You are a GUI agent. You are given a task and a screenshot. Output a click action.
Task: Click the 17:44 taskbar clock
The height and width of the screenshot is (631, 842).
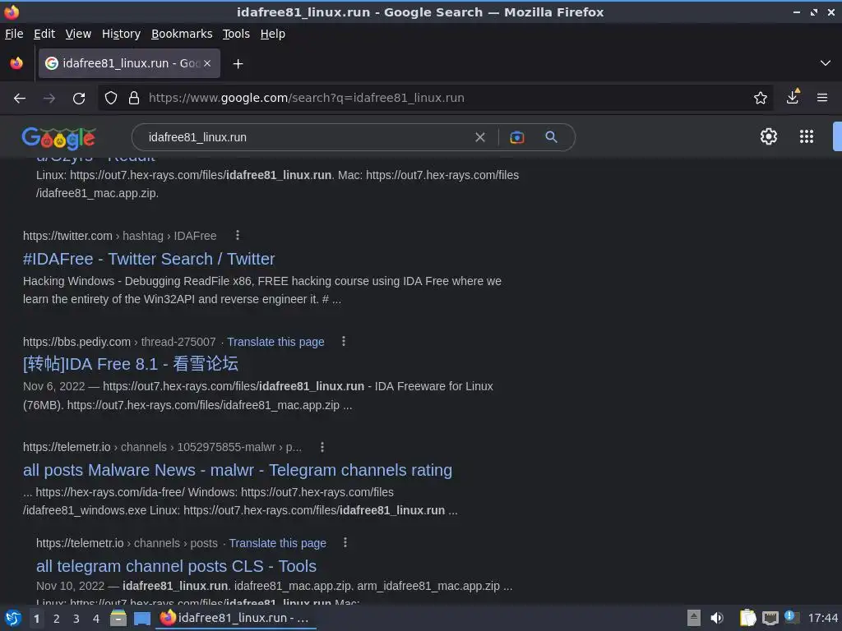pyautogui.click(x=822, y=618)
